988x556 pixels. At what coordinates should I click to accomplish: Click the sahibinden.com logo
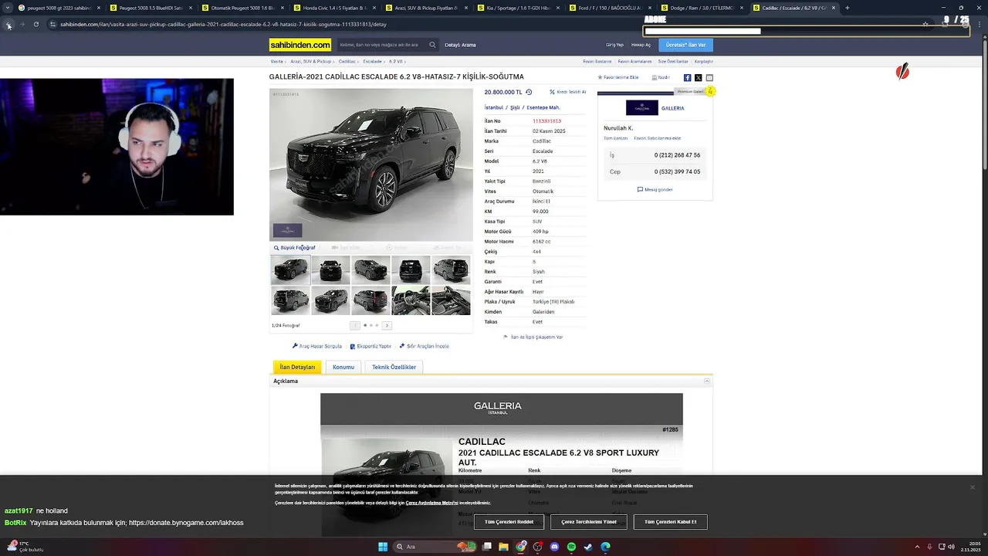(300, 45)
